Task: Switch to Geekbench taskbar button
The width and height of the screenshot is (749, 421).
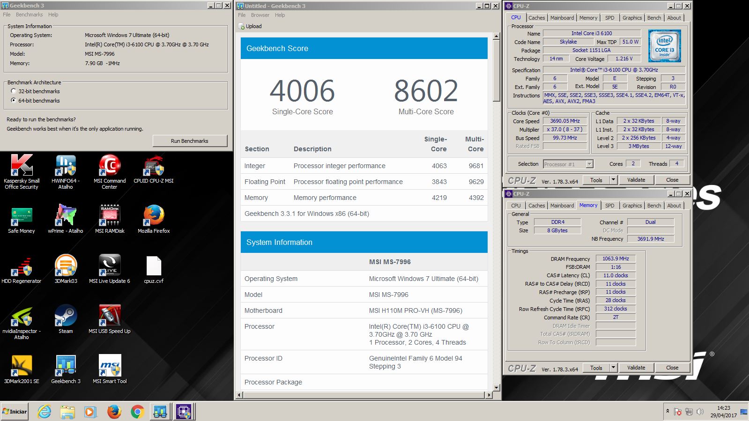Action: 160,412
